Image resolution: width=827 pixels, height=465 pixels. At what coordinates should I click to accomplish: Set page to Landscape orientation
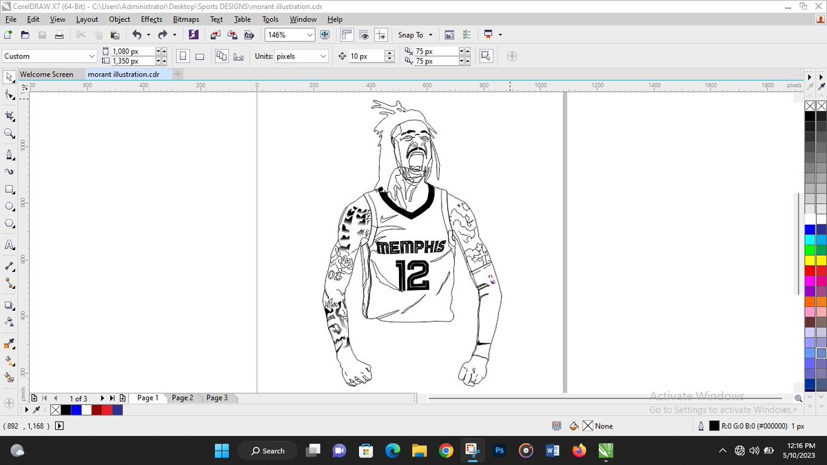[x=200, y=56]
